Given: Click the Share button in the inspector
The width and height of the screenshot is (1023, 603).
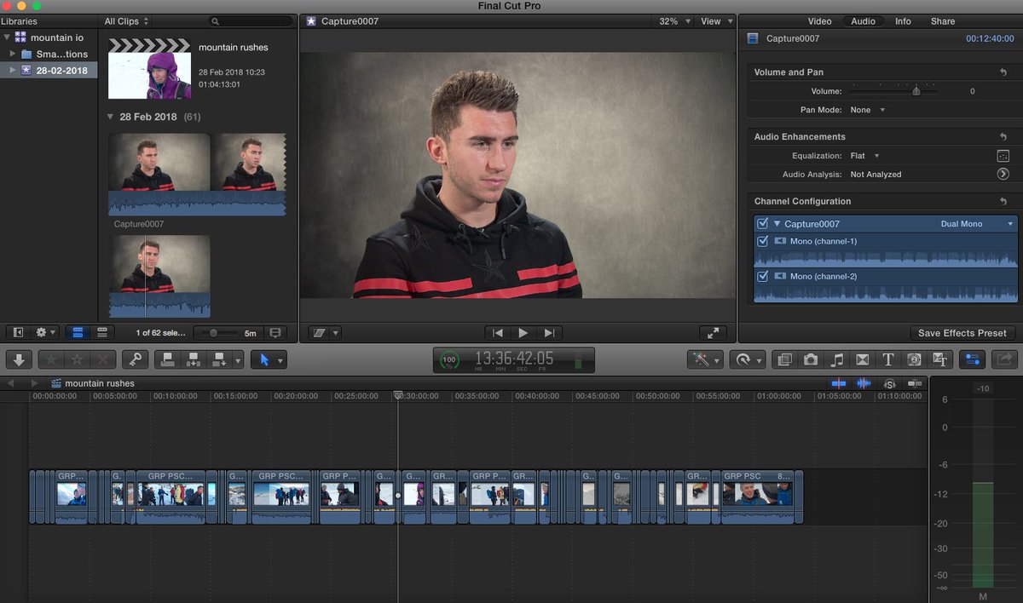Looking at the screenshot, I should (x=942, y=20).
